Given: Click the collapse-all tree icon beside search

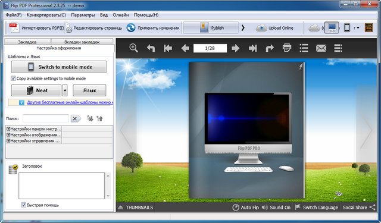Looking at the screenshot, I should coord(99,118).
